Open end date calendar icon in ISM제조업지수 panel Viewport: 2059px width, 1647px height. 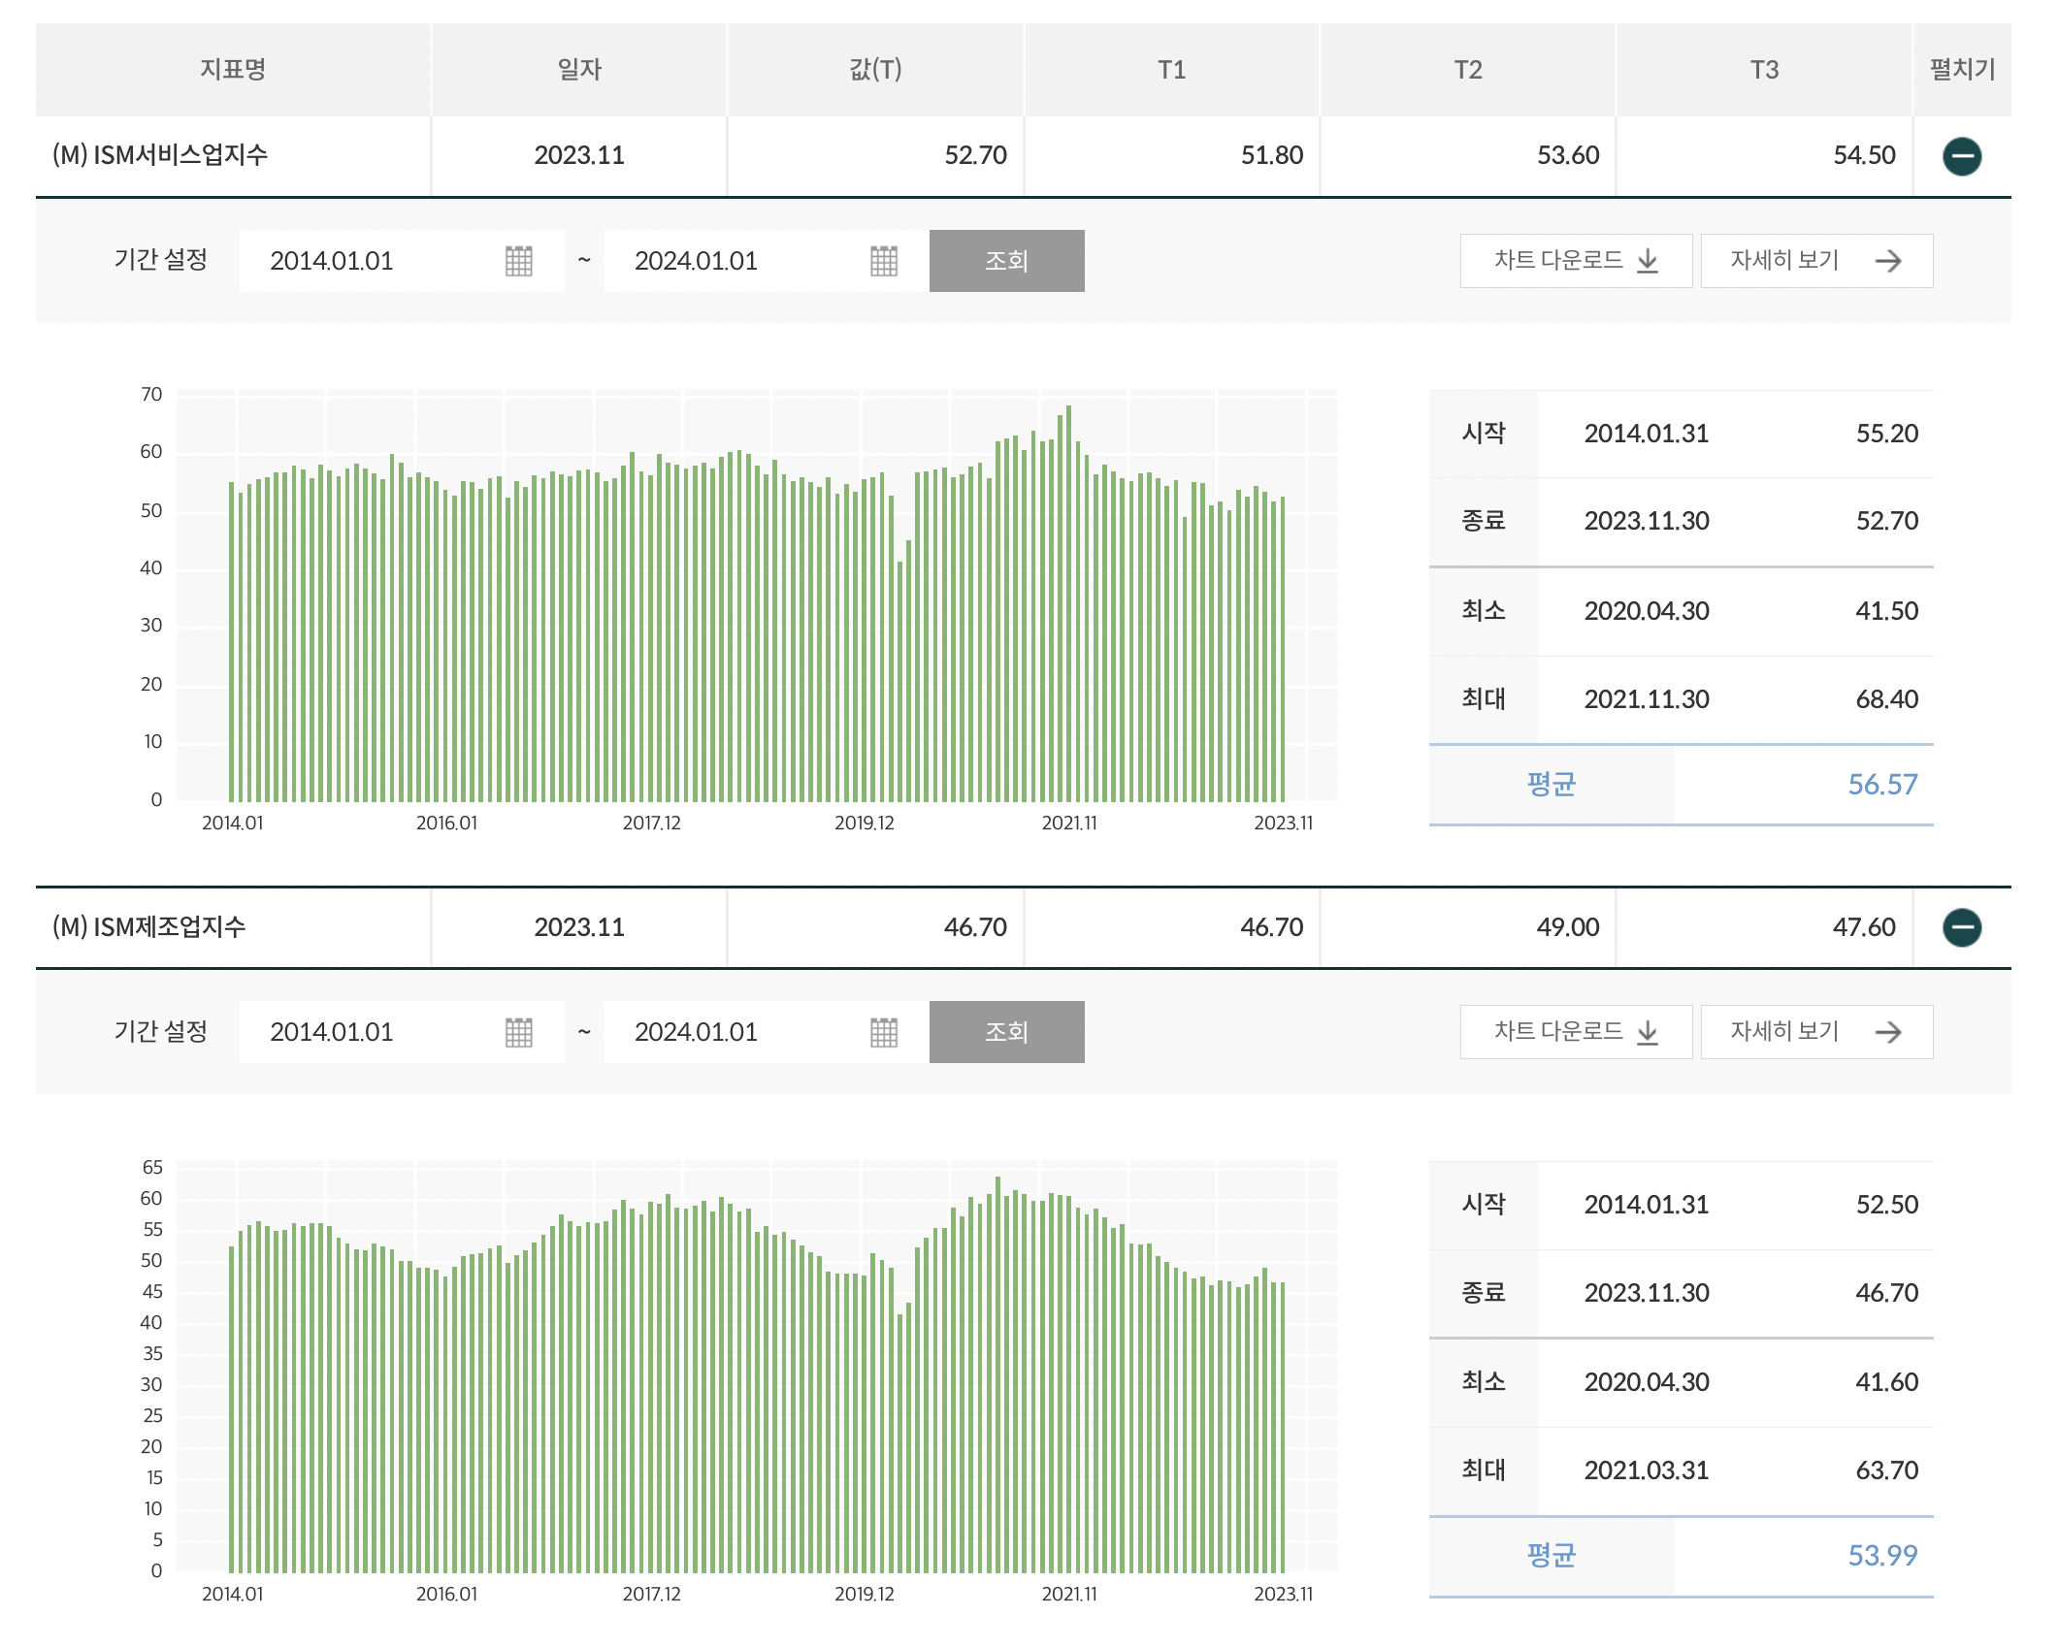(x=883, y=1032)
